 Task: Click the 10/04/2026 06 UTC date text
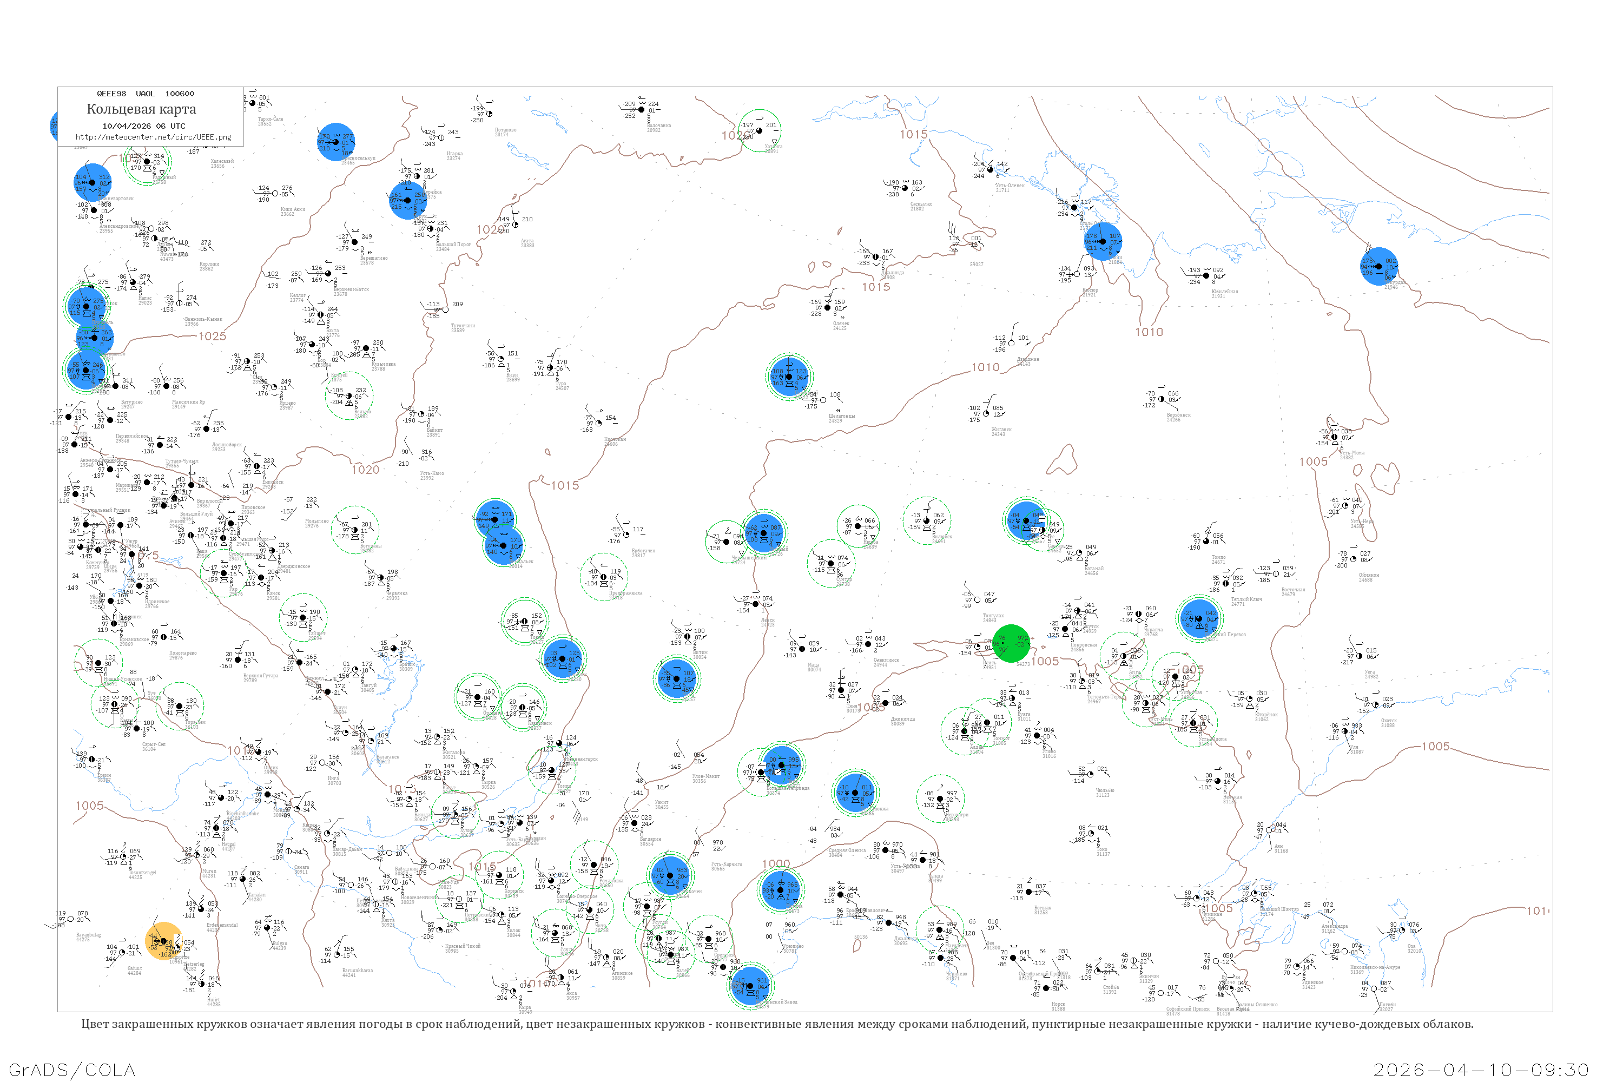pyautogui.click(x=143, y=126)
